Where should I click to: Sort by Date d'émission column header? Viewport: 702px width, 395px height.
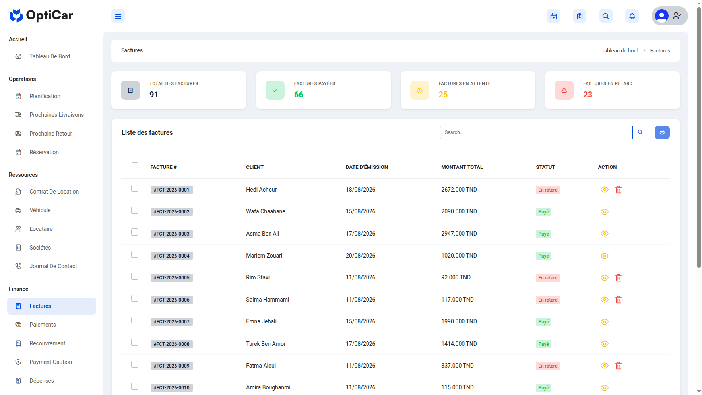click(x=367, y=167)
